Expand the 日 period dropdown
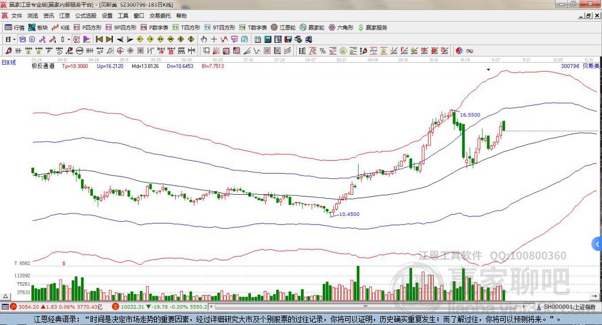The width and height of the screenshot is (602, 325). pos(14,39)
